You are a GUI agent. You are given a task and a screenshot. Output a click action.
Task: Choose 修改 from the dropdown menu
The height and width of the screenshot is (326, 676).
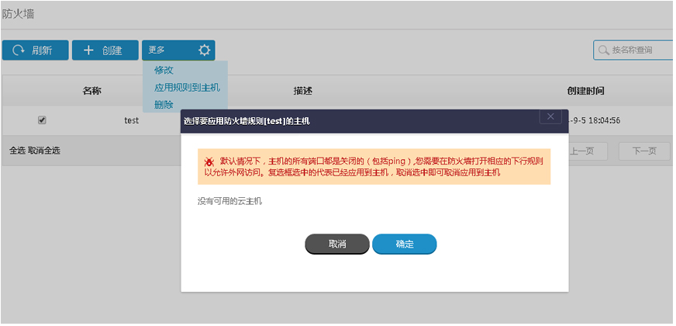point(164,71)
